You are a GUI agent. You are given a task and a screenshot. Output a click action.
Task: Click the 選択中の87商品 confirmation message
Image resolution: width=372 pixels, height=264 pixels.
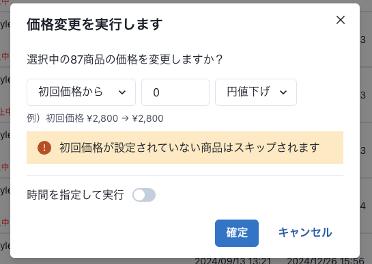coord(124,60)
